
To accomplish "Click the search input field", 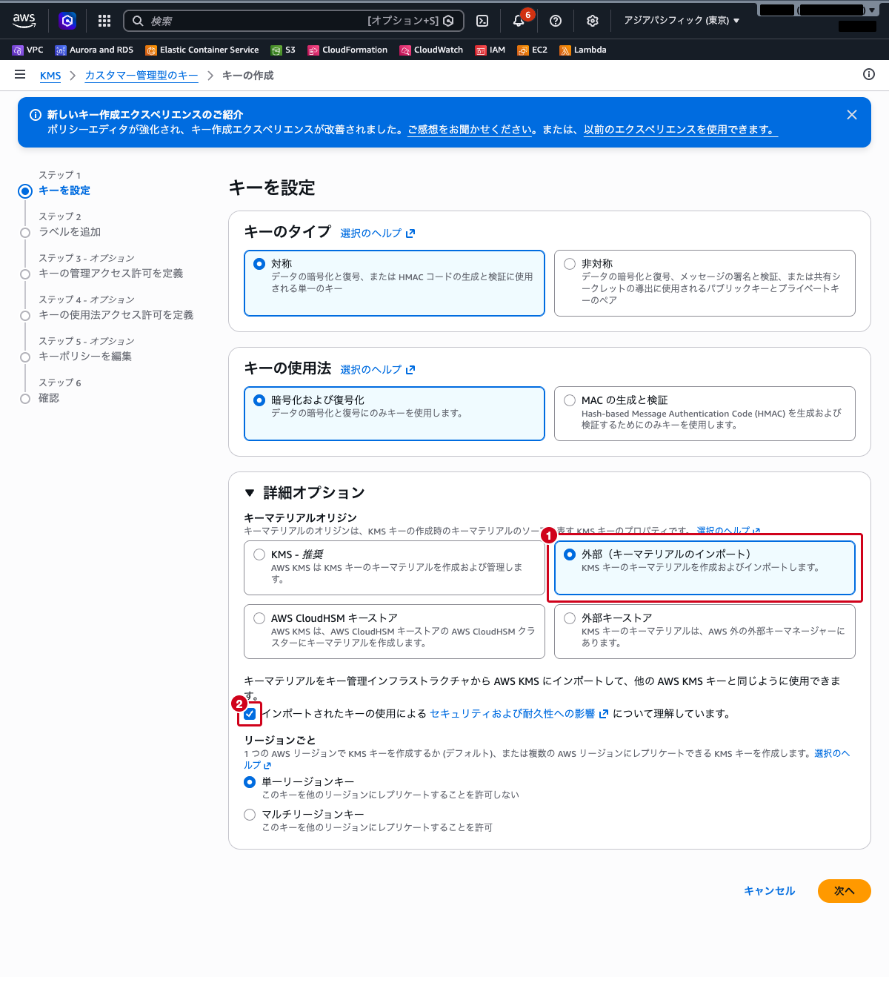I will 293,21.
